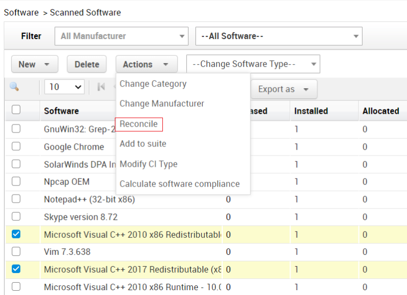Viewport: 407px width, 295px height.
Task: Open the rows-per-page selector showing 10
Action: tap(65, 87)
